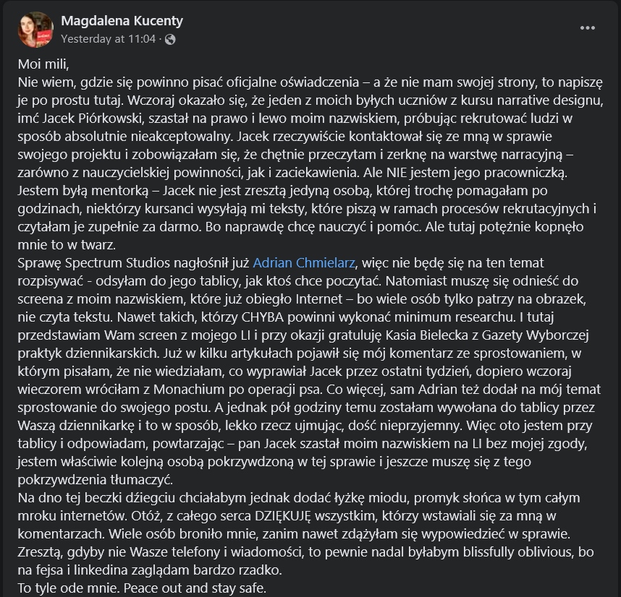Image resolution: width=621 pixels, height=597 pixels.
Task: Open the Adrian Chmielarz tagged profile link
Action: [x=305, y=262]
